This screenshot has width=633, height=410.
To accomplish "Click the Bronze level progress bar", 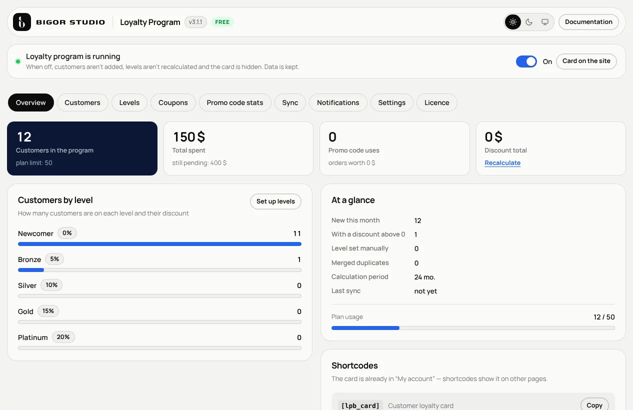I will [x=159, y=270].
